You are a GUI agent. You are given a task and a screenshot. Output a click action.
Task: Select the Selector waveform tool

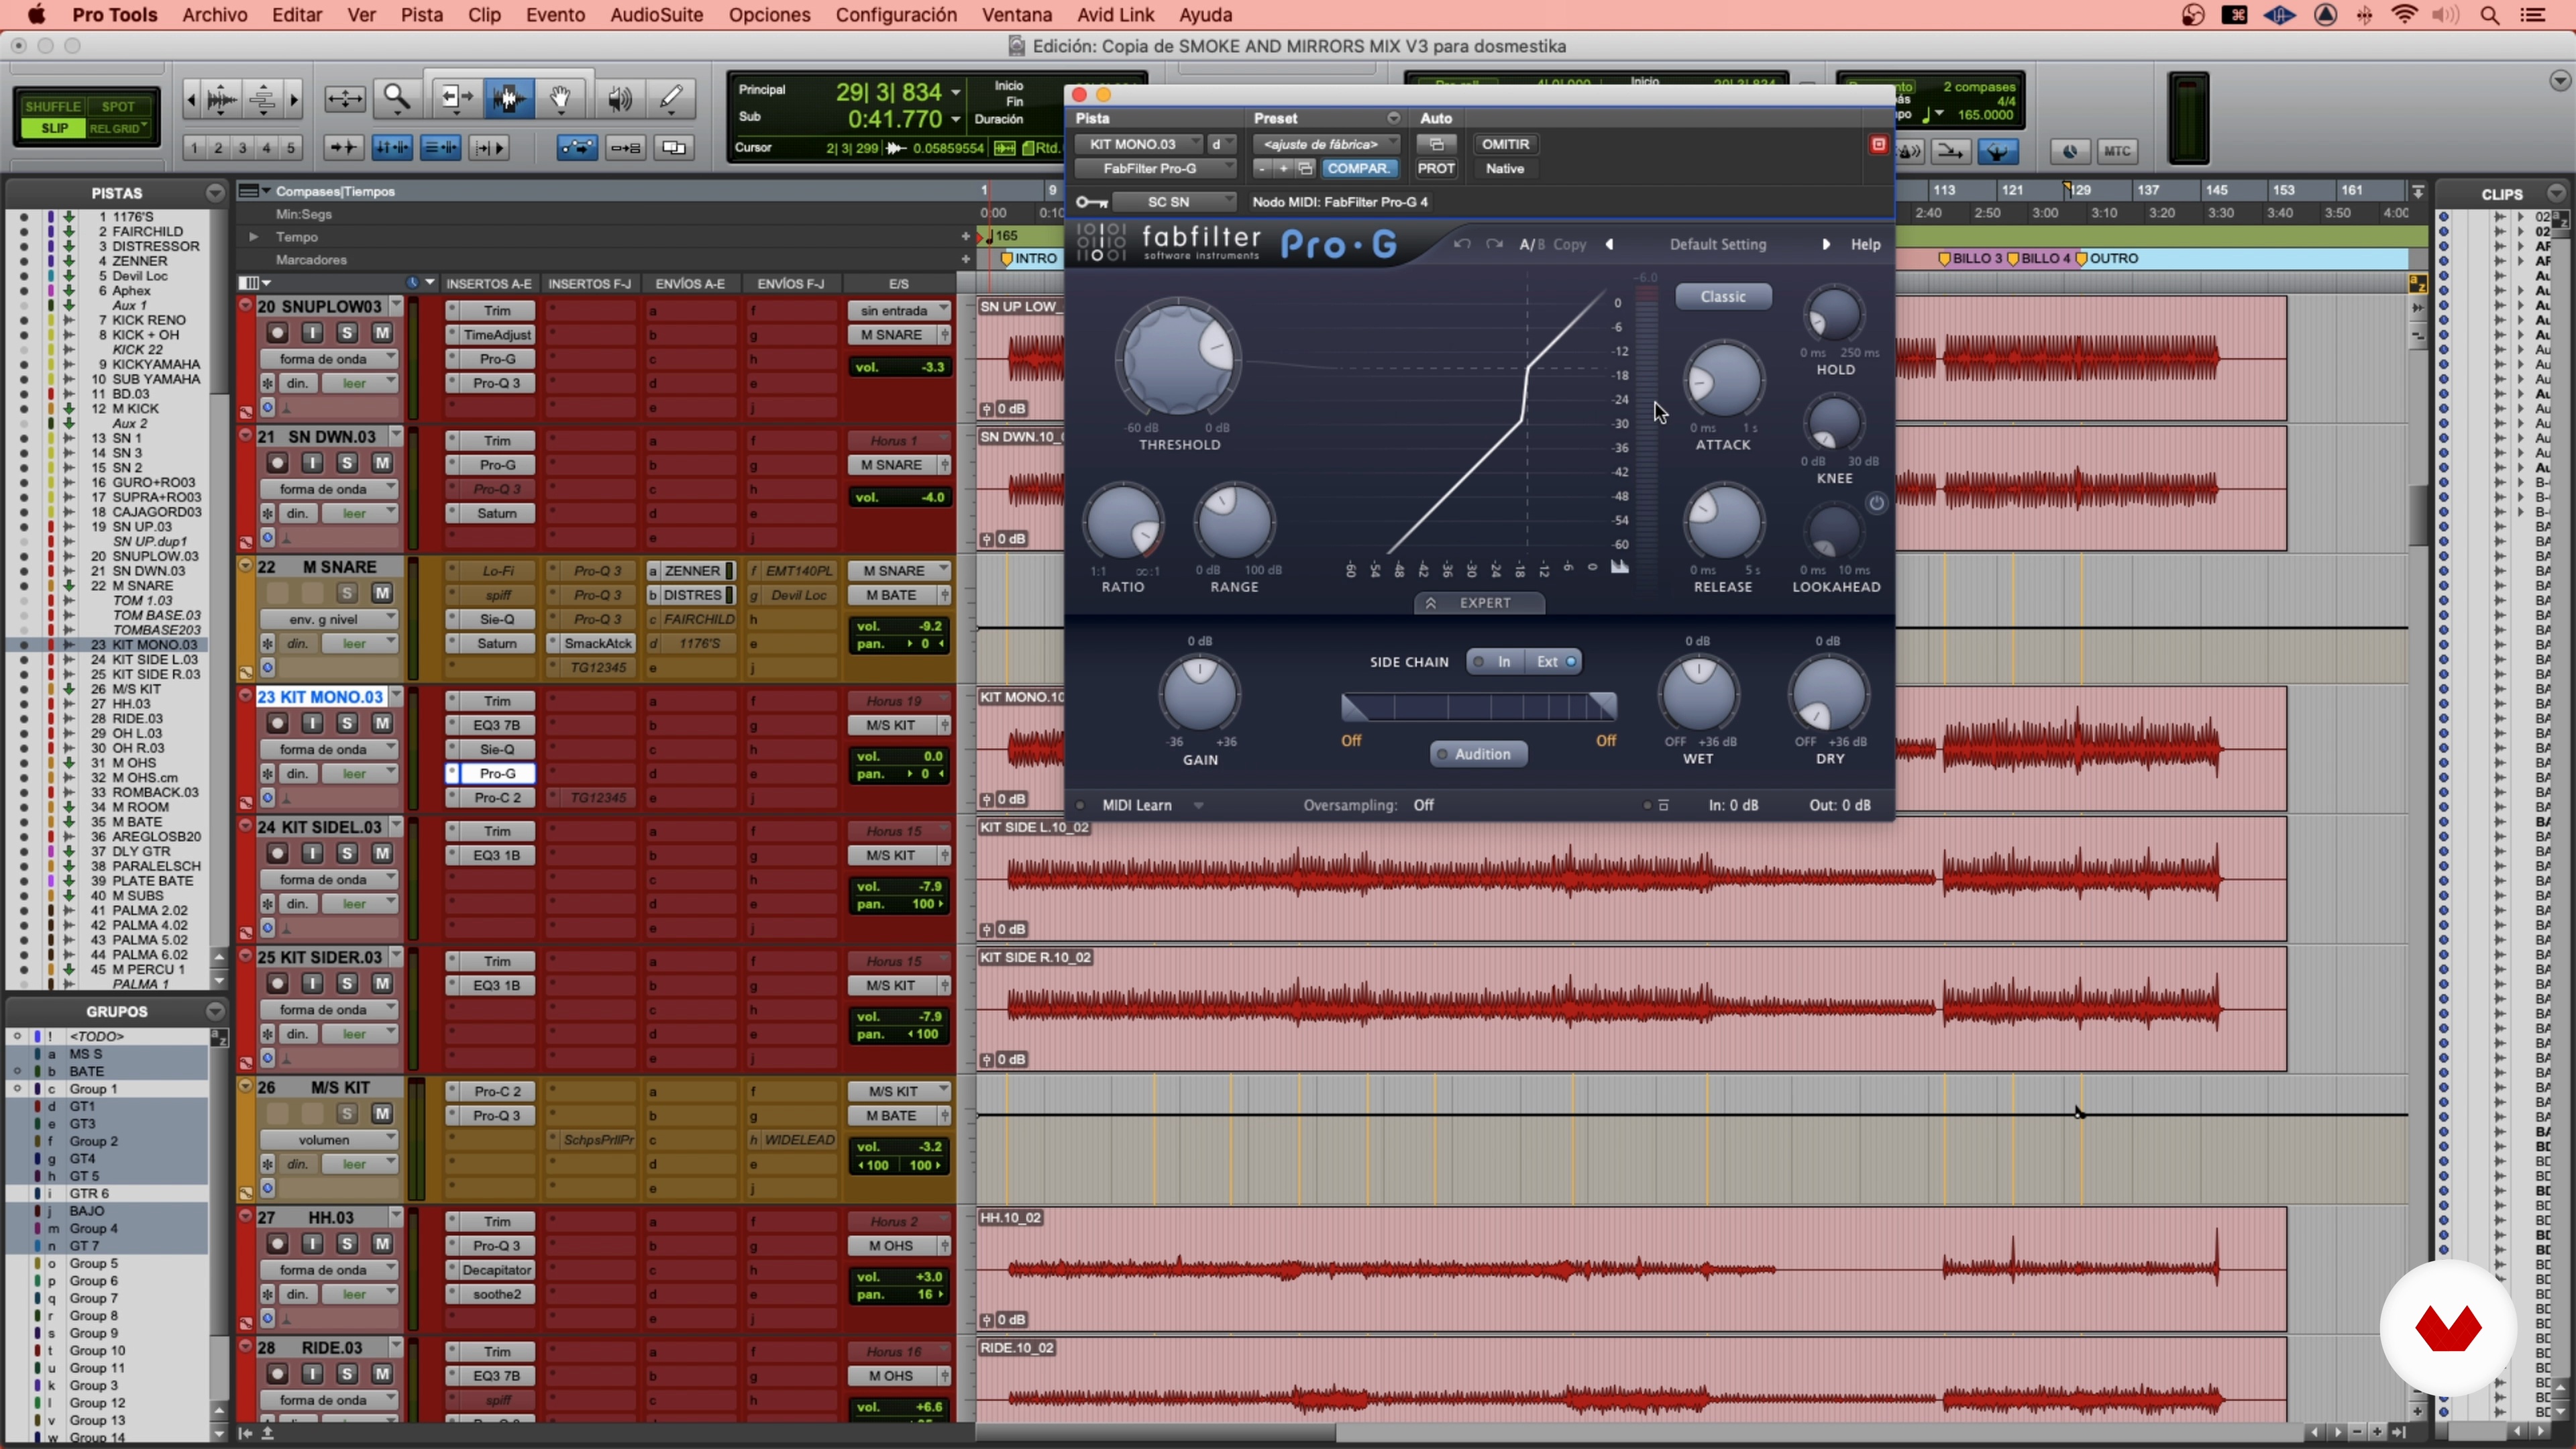(x=508, y=98)
